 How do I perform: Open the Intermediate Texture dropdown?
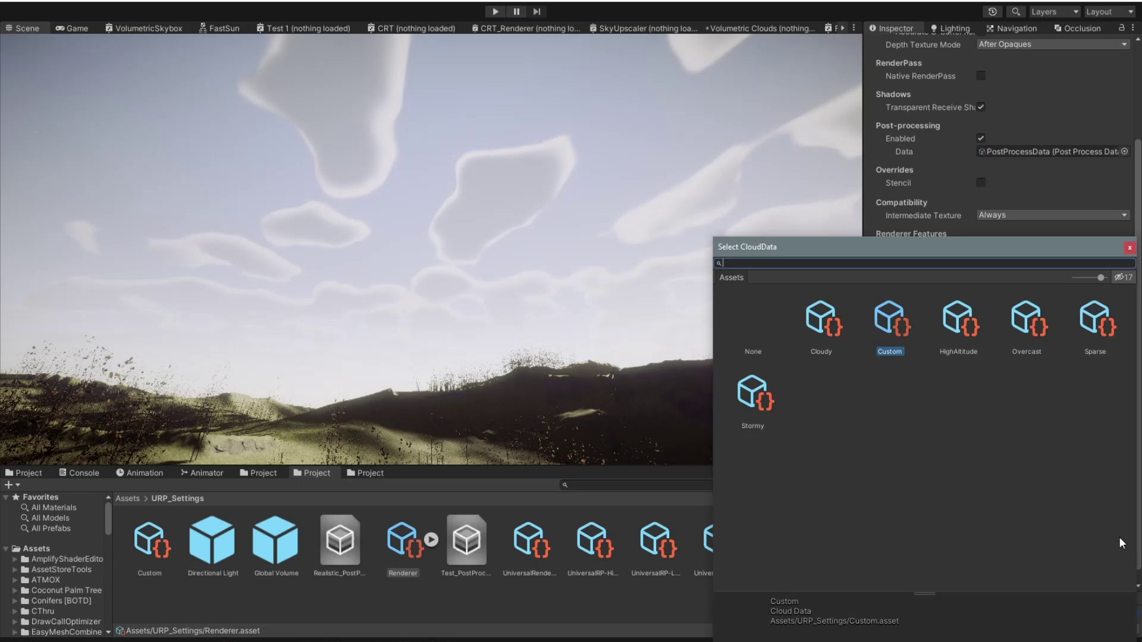pos(1053,215)
